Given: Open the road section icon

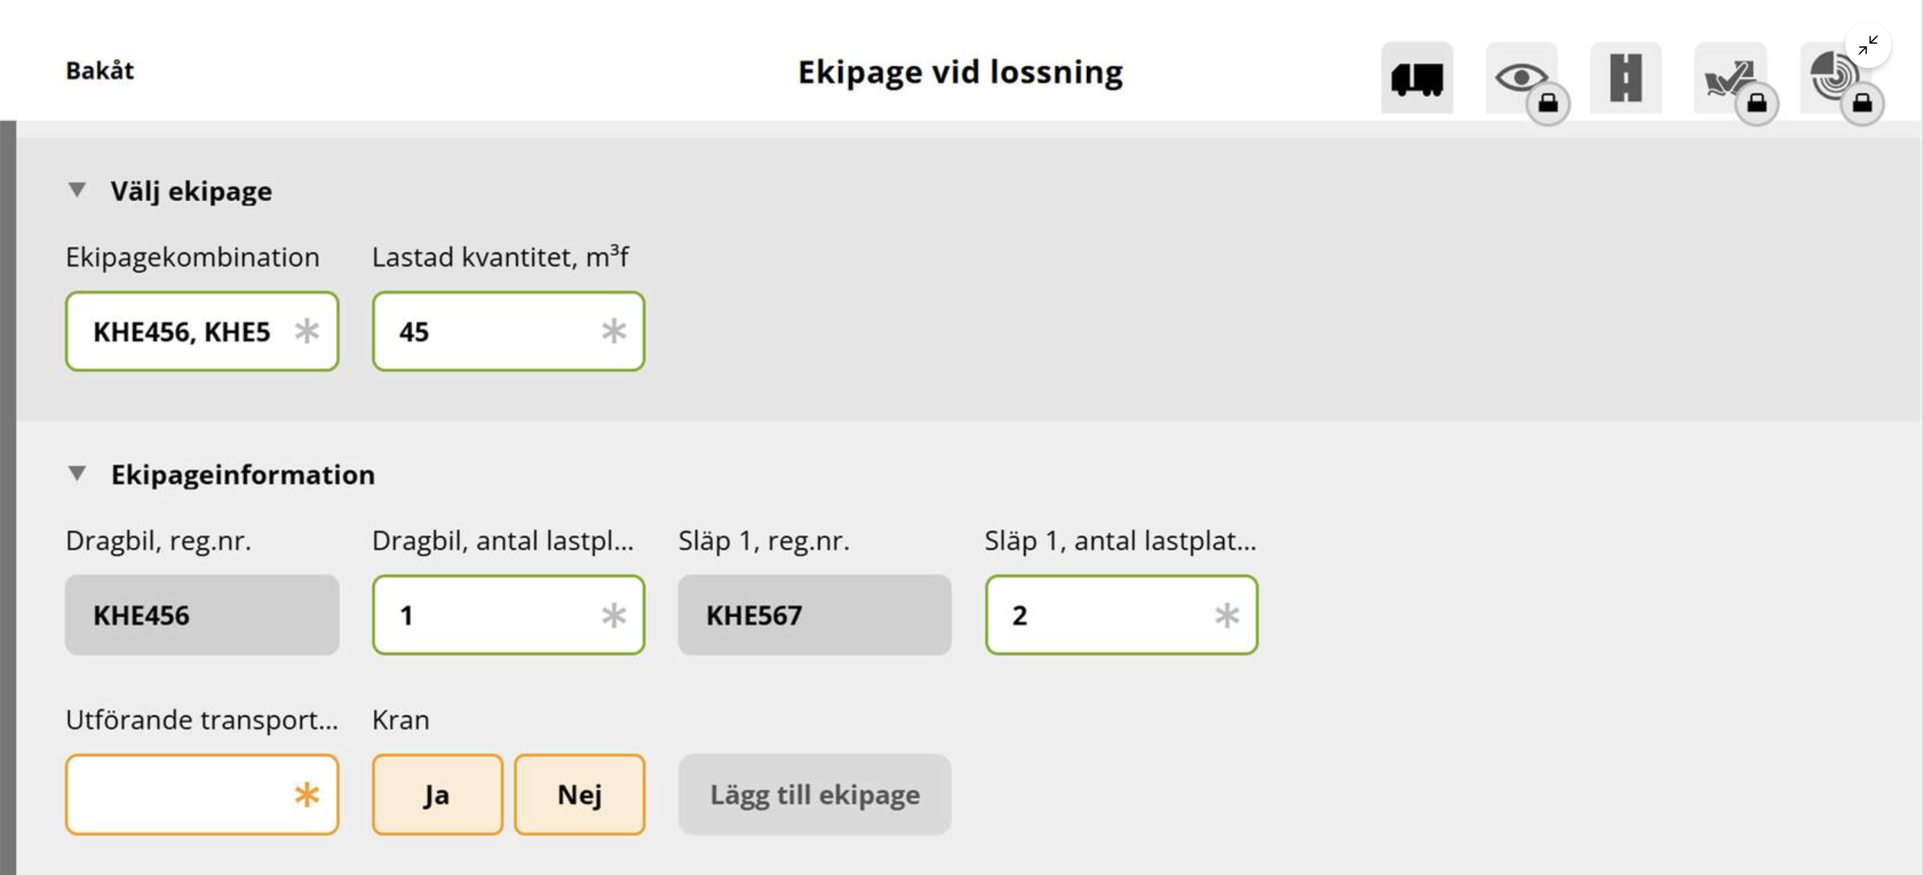Looking at the screenshot, I should click(1625, 77).
